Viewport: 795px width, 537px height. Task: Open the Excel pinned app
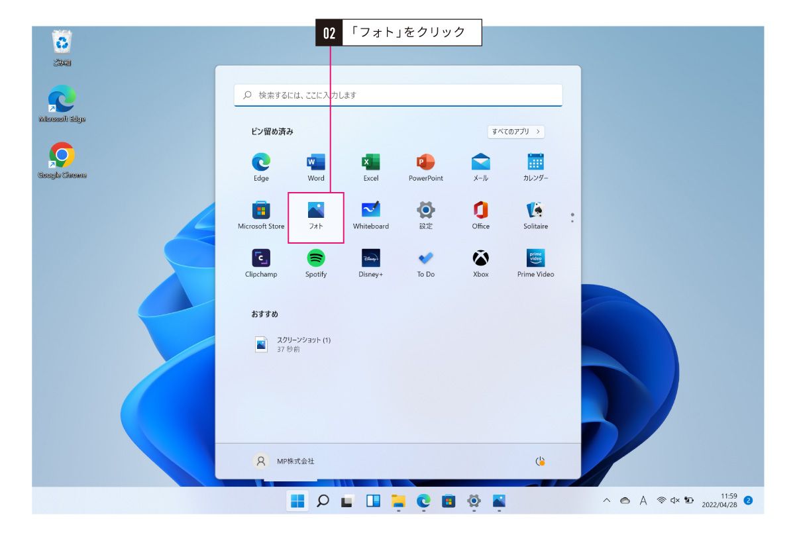pyautogui.click(x=371, y=168)
